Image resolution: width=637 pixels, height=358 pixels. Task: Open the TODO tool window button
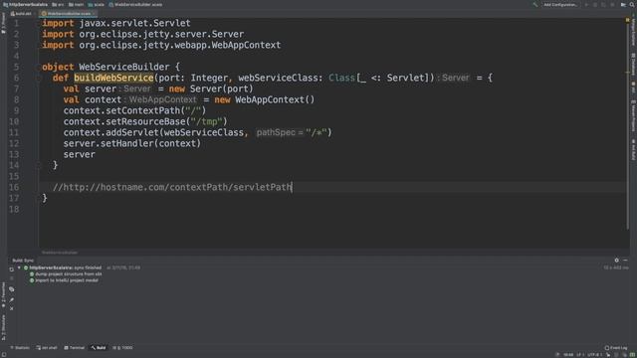pos(122,348)
